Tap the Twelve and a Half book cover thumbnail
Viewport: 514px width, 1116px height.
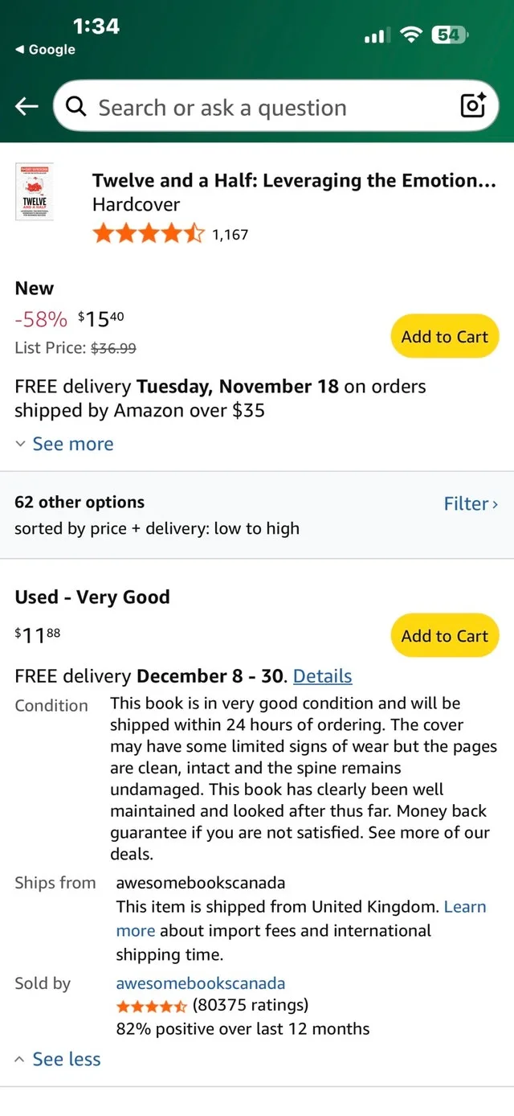35,191
